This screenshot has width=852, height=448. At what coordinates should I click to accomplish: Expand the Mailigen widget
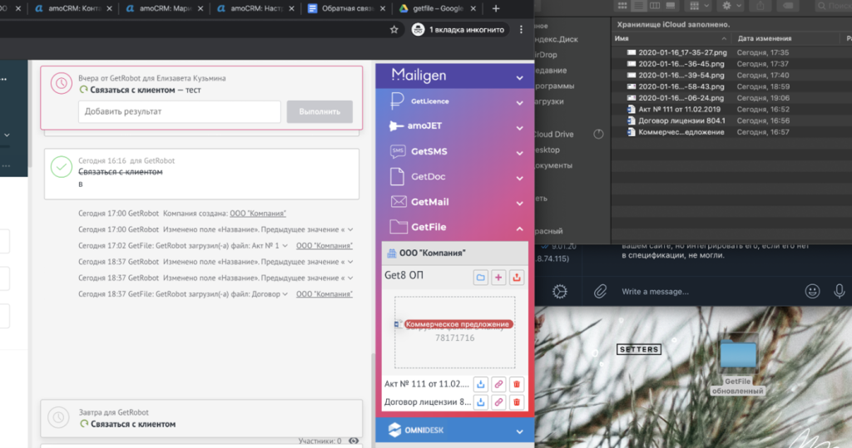519,78
